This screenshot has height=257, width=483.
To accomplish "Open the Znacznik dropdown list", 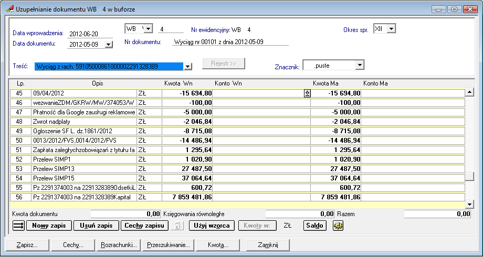I will pos(359,66).
